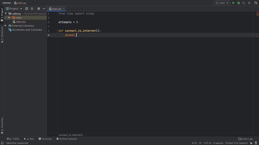Open the Python Console tool window
Screen dimensions: 259x145
(66, 139)
